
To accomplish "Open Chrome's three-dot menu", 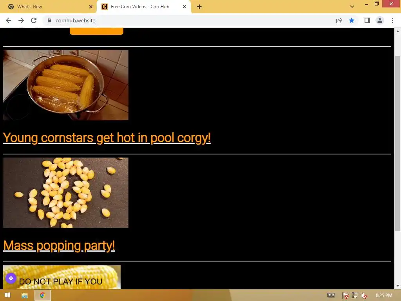I will click(392, 20).
